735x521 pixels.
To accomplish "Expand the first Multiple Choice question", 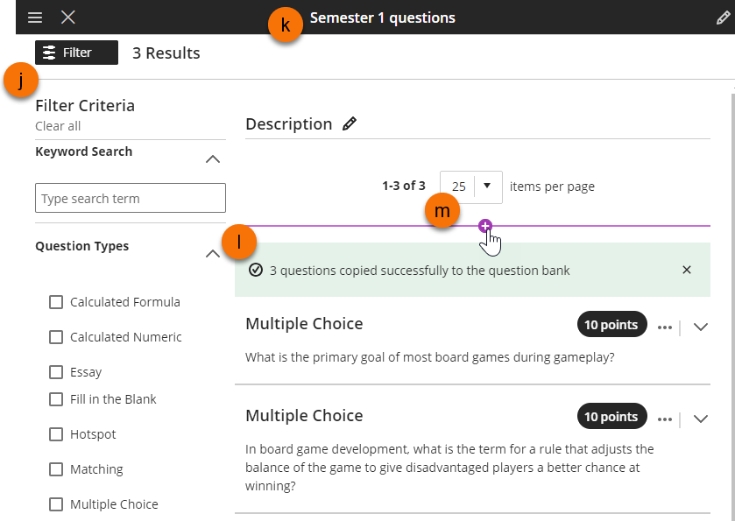I will 700,327.
